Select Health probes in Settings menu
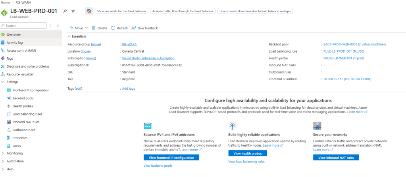406x177 pixels. coord(23,106)
